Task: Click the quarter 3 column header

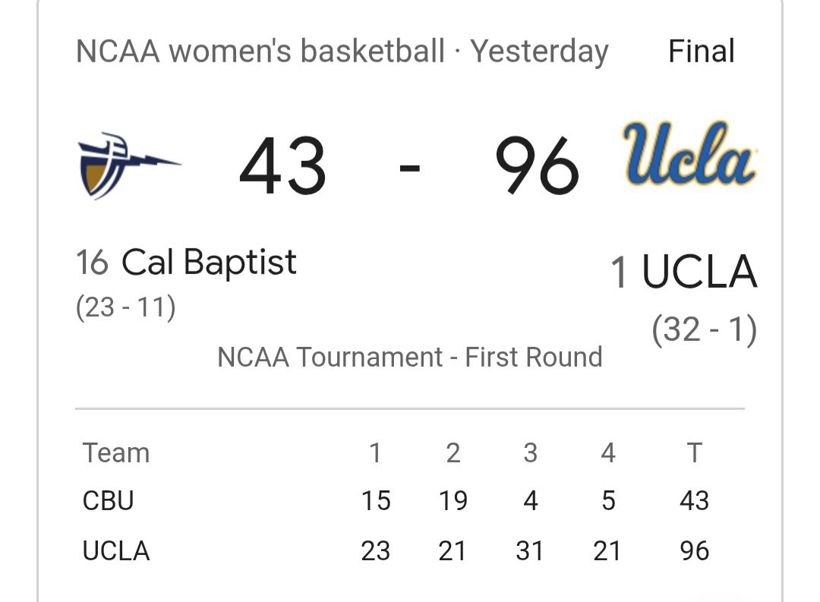Action: point(530,453)
